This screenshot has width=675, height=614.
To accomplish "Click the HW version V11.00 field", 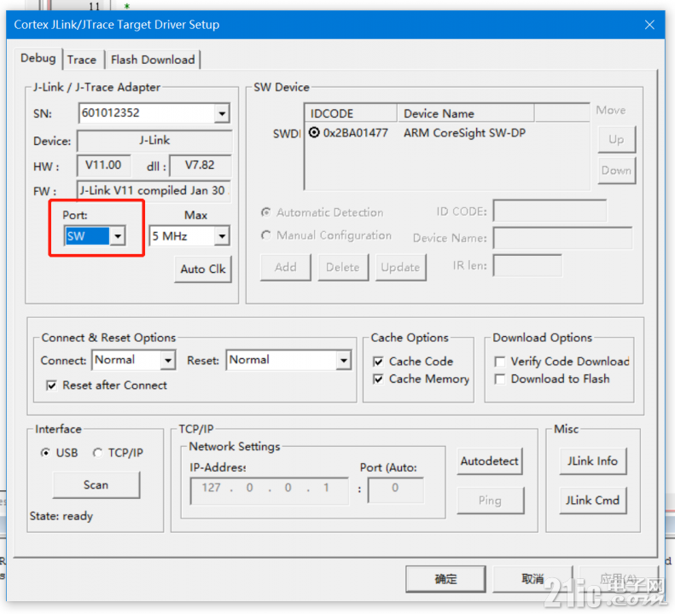I will [104, 165].
